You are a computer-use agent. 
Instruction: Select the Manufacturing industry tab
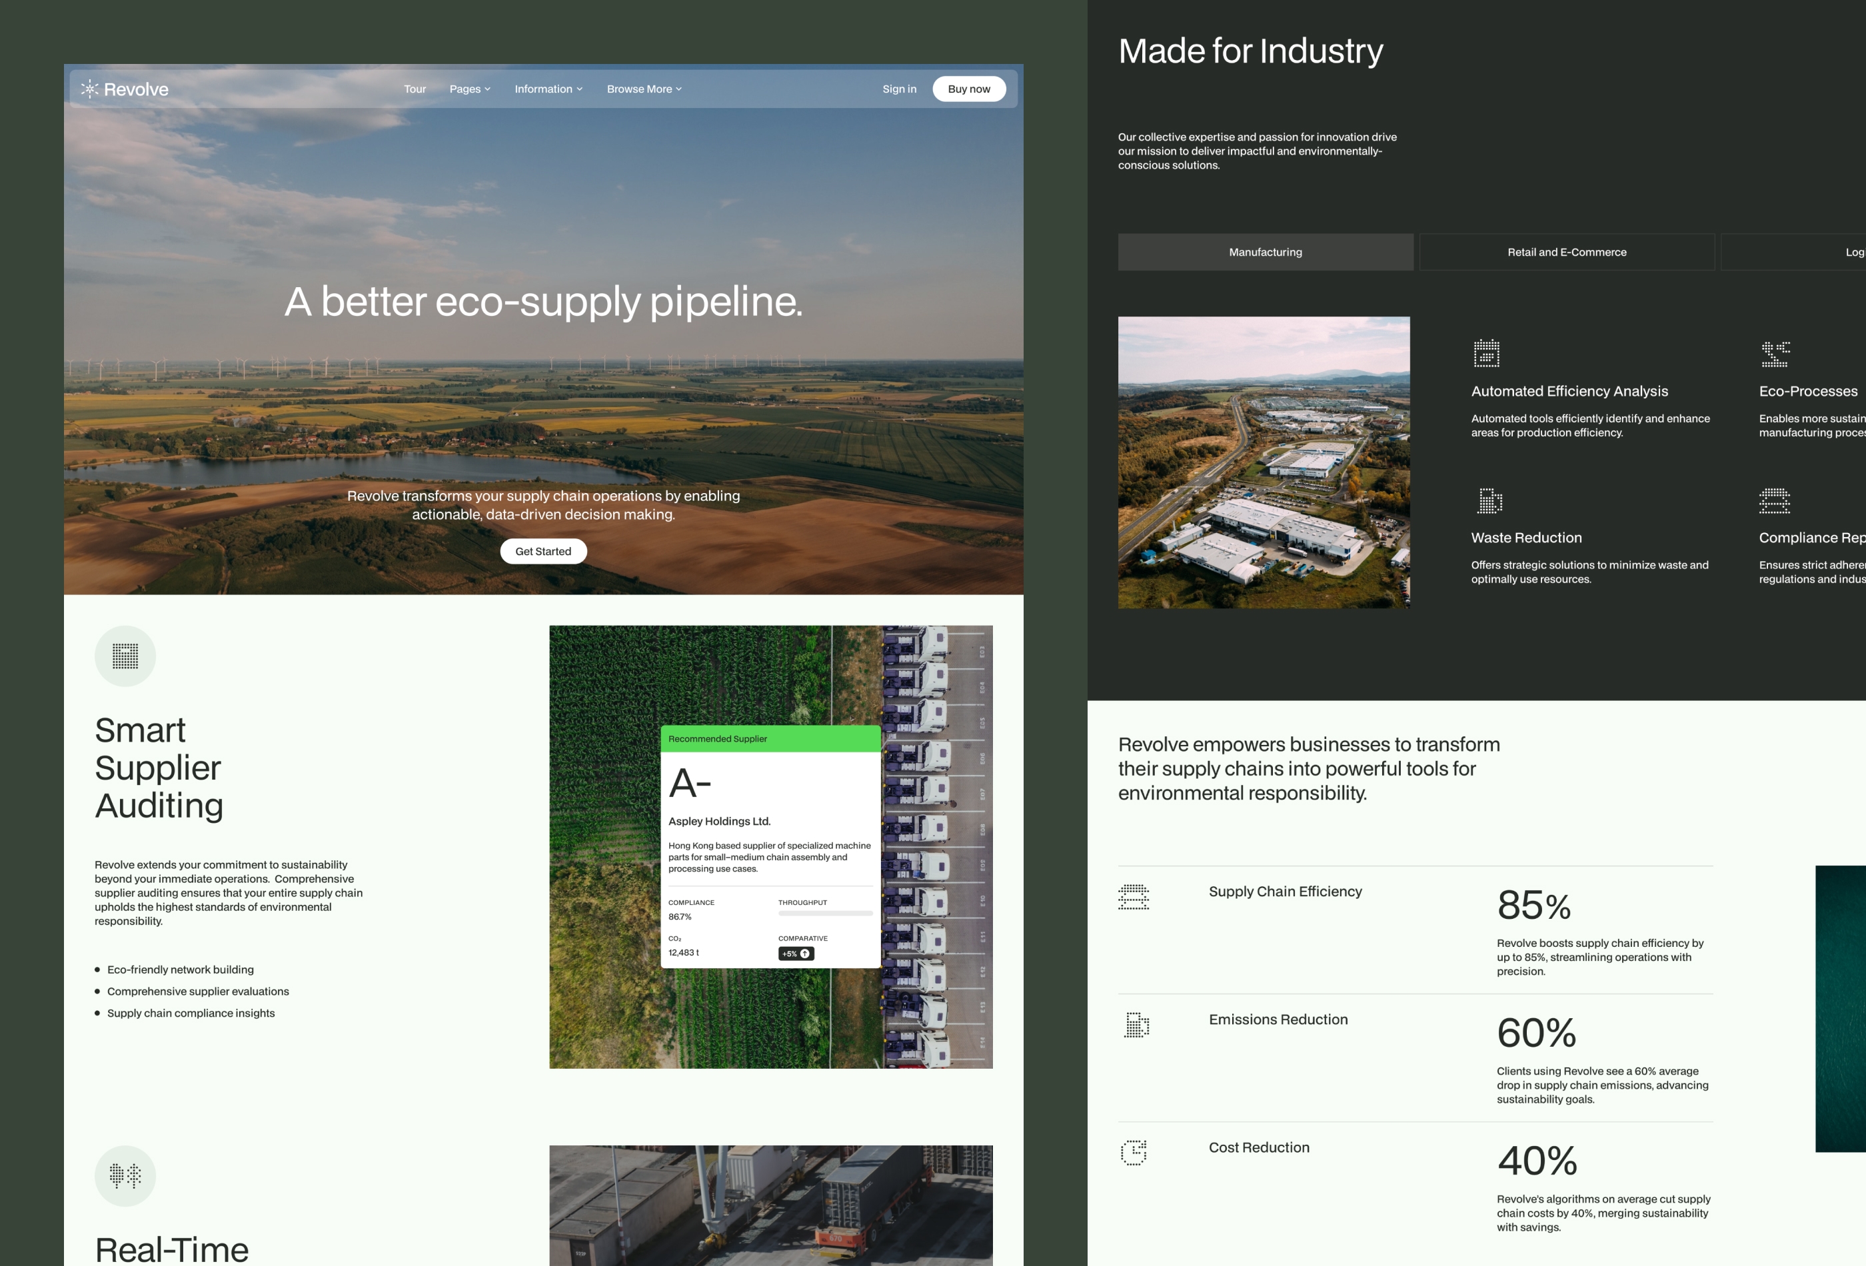(1266, 251)
